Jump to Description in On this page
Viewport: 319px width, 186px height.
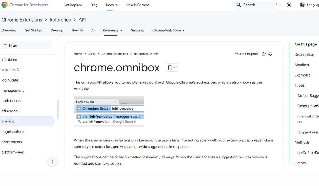[x=304, y=54]
